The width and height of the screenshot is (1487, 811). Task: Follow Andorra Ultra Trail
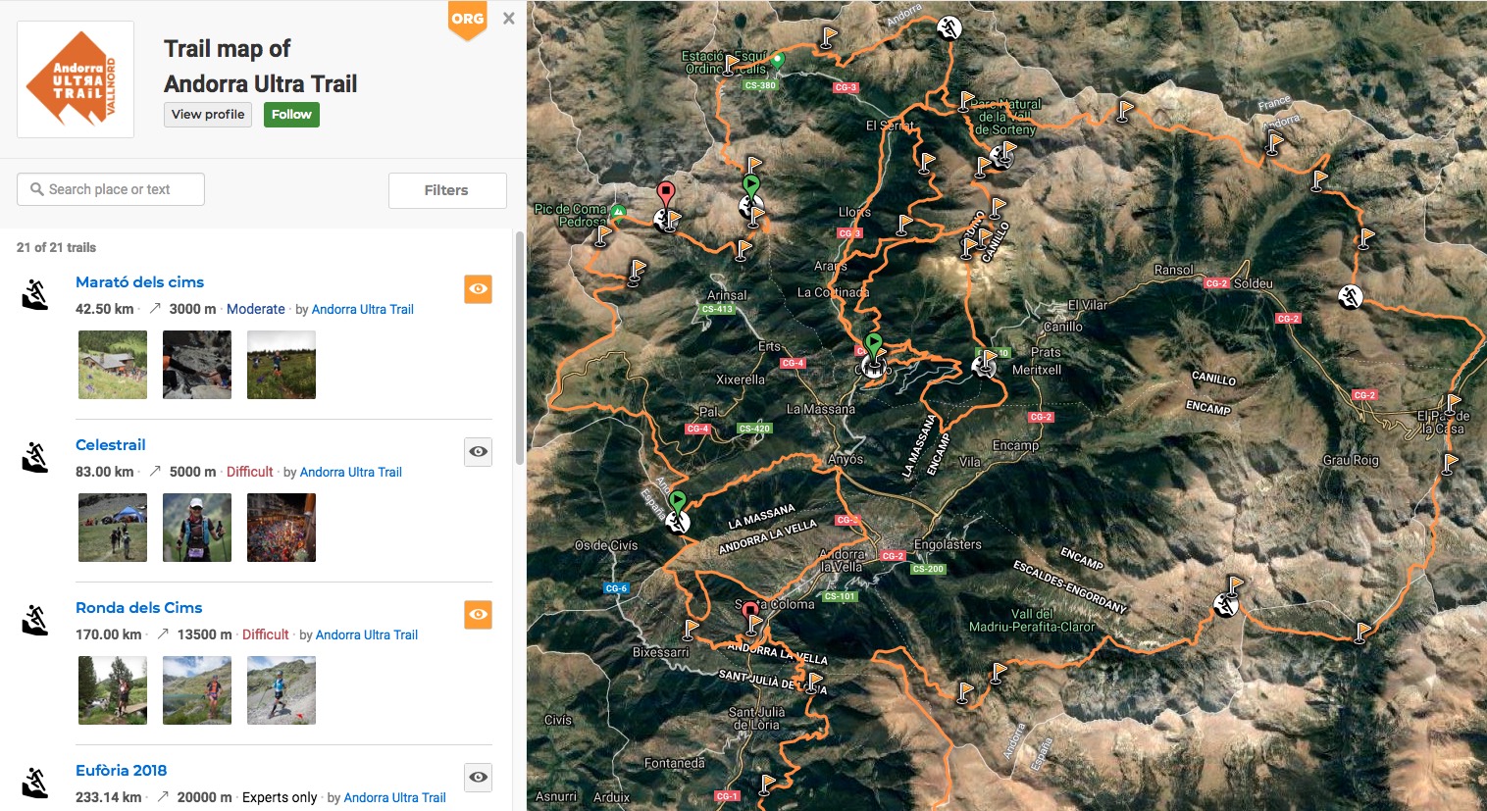coord(291,115)
